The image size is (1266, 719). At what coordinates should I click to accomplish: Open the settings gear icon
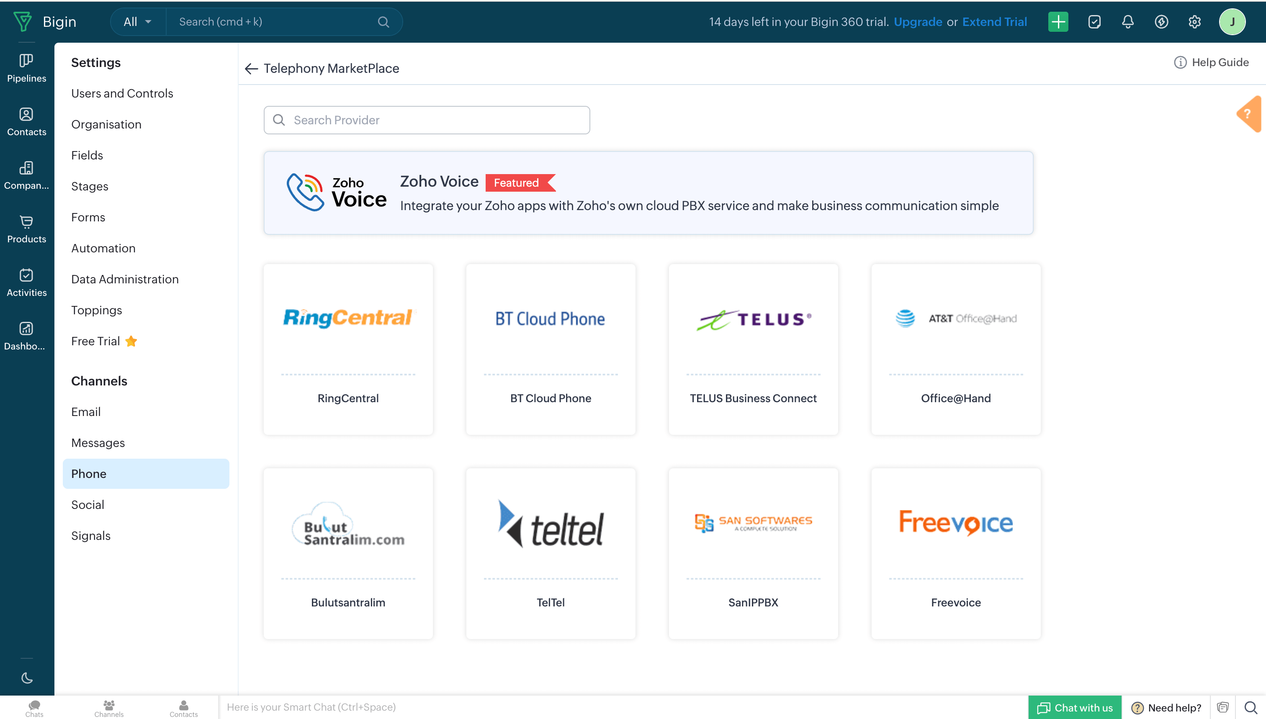tap(1194, 22)
